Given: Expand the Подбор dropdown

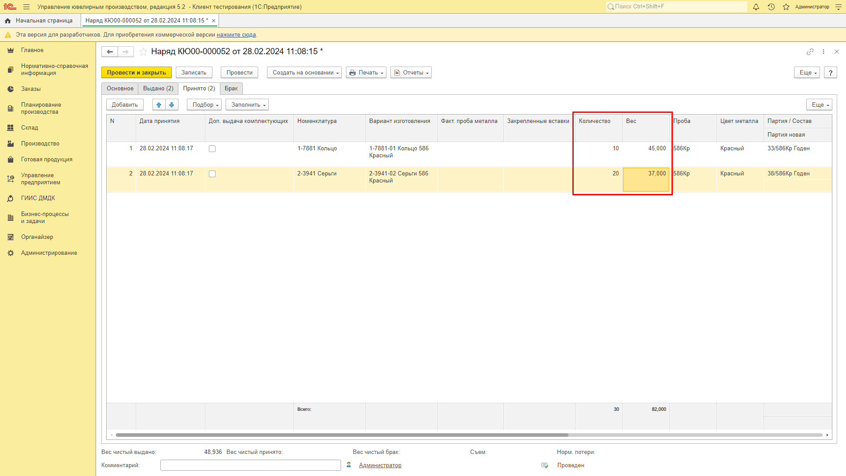Looking at the screenshot, I should (204, 105).
